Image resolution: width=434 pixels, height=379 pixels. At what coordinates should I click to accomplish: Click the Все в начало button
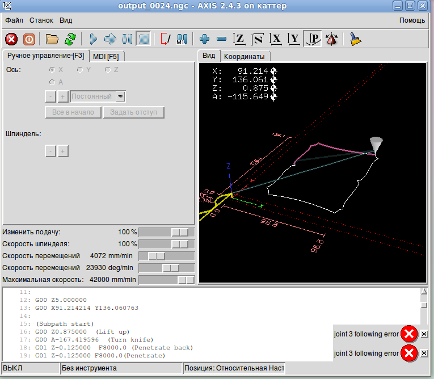(x=73, y=112)
